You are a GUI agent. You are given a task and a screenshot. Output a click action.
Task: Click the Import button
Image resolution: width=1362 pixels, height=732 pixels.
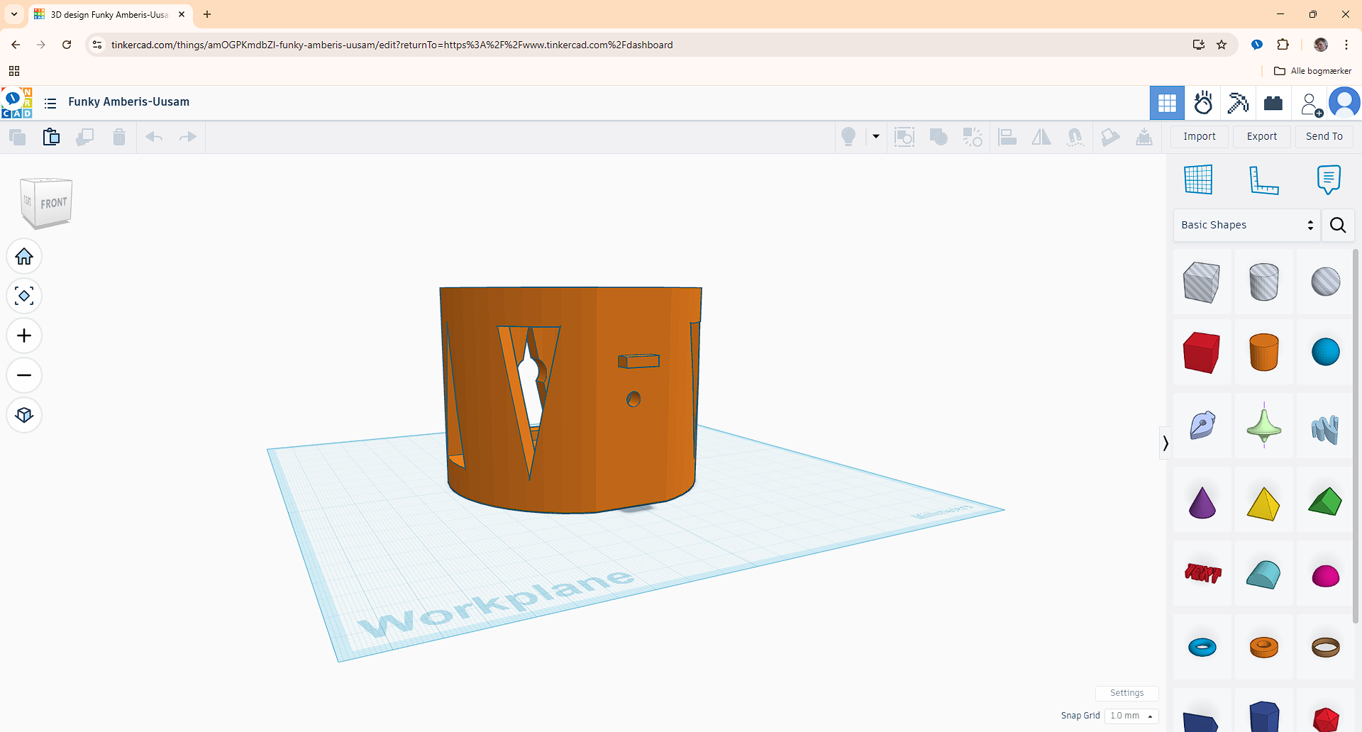(1200, 137)
